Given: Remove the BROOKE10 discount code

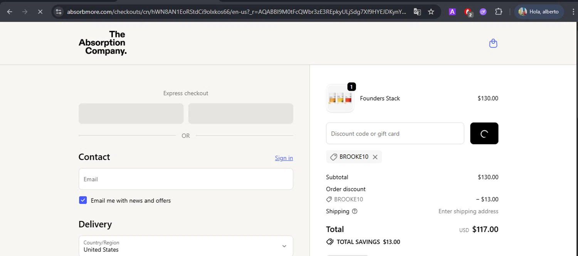Looking at the screenshot, I should pos(375,157).
